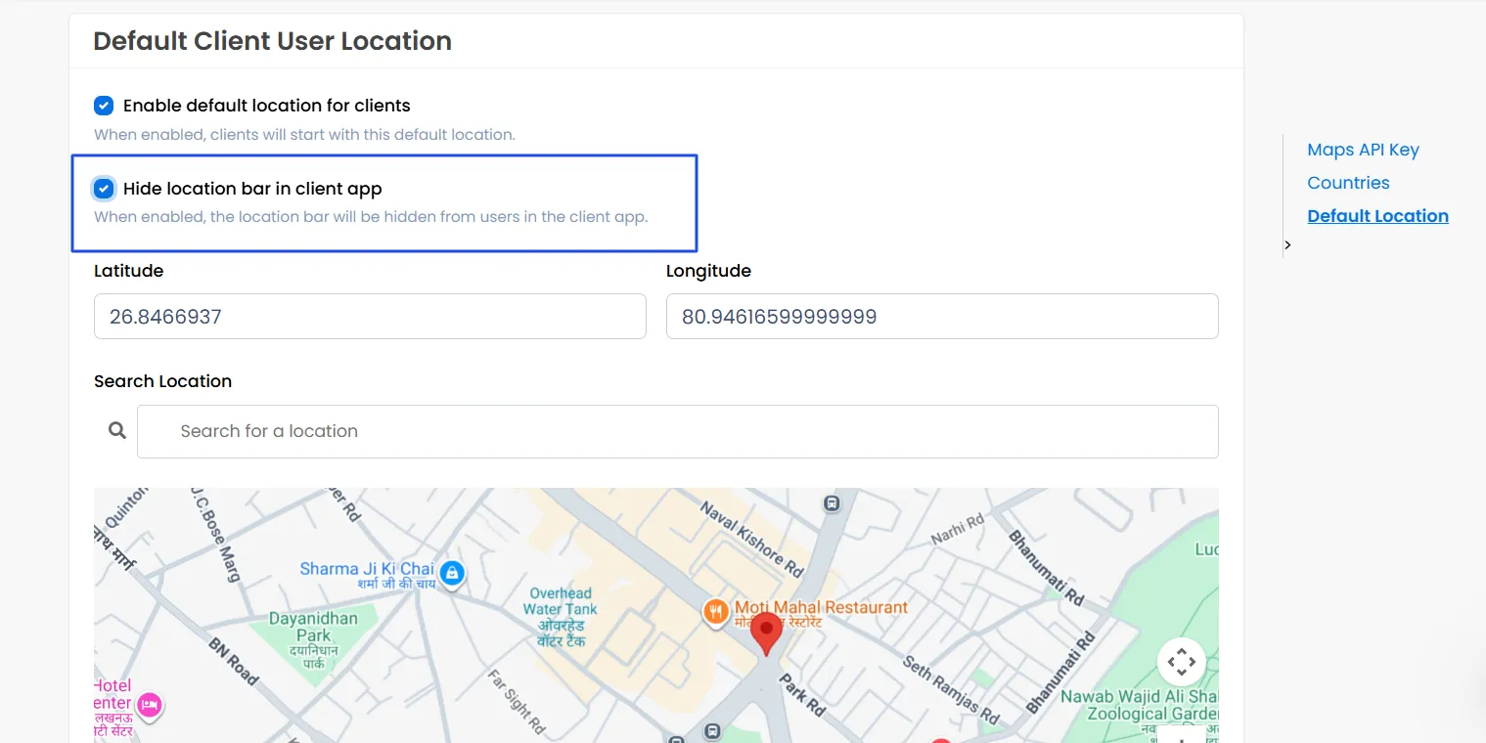The image size is (1486, 743).
Task: Go to Maps API Key section
Action: point(1363,150)
